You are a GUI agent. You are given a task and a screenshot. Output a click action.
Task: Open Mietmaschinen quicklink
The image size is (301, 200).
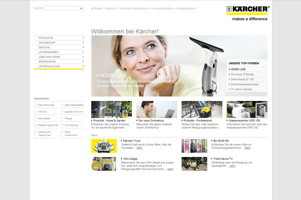pyautogui.click(x=71, y=133)
